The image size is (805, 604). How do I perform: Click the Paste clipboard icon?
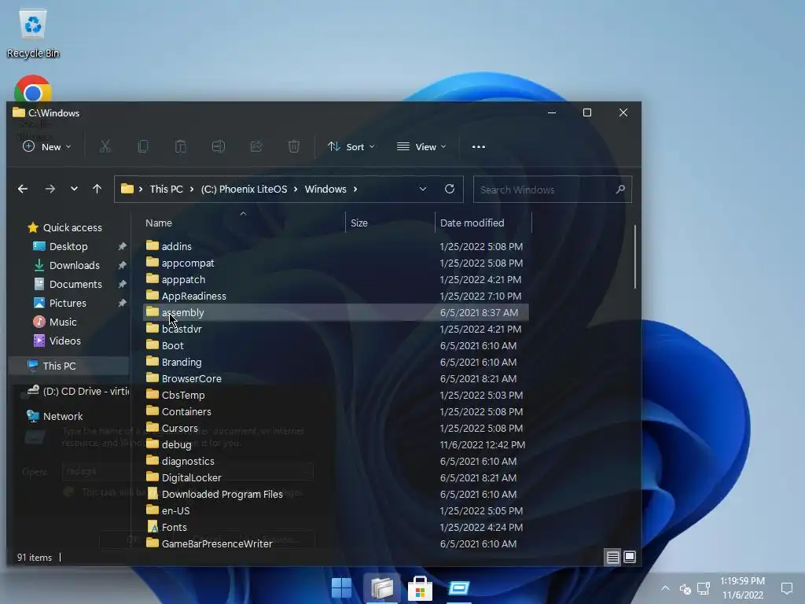(x=181, y=146)
